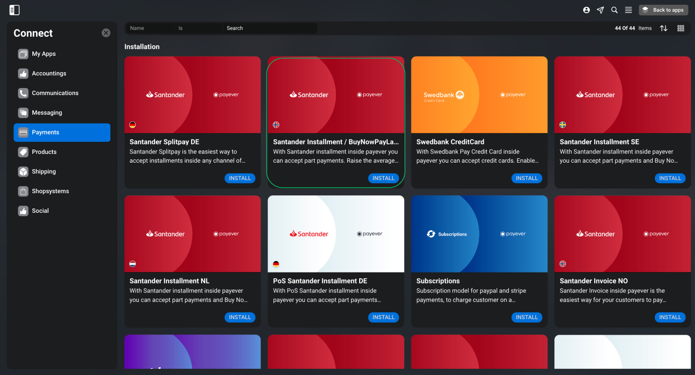Viewport: 695px width, 375px height.
Task: Click the Shipping box icon
Action: 23,172
